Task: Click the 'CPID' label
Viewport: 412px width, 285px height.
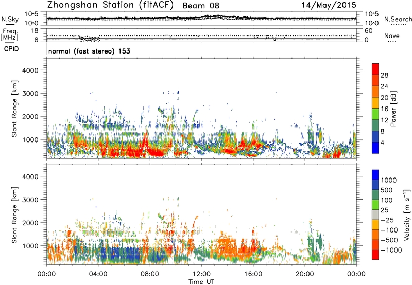Action: pos(11,49)
